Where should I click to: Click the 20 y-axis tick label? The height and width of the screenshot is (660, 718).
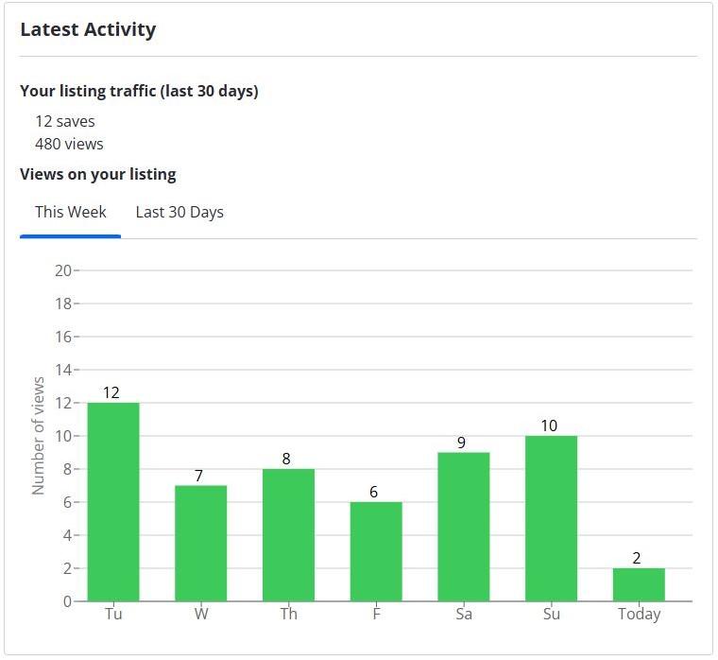63,270
